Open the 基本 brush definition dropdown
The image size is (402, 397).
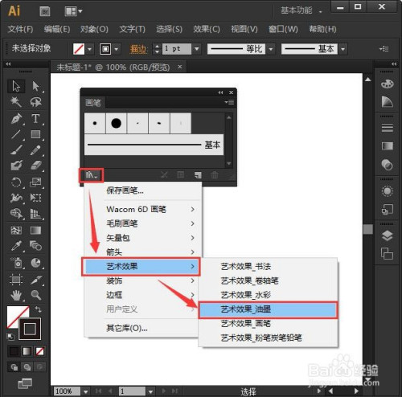(343, 49)
